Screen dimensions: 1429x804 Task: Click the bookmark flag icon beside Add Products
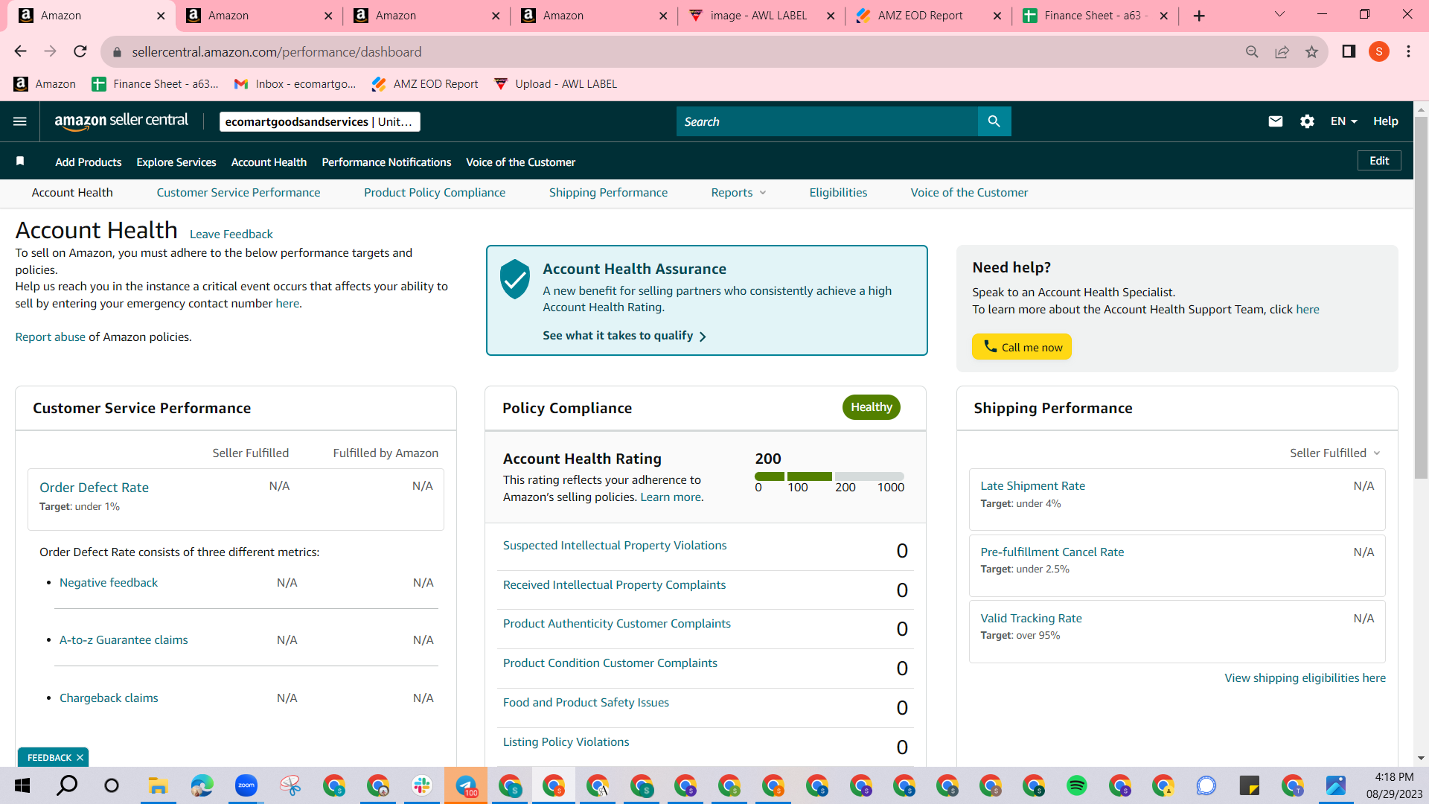20,162
